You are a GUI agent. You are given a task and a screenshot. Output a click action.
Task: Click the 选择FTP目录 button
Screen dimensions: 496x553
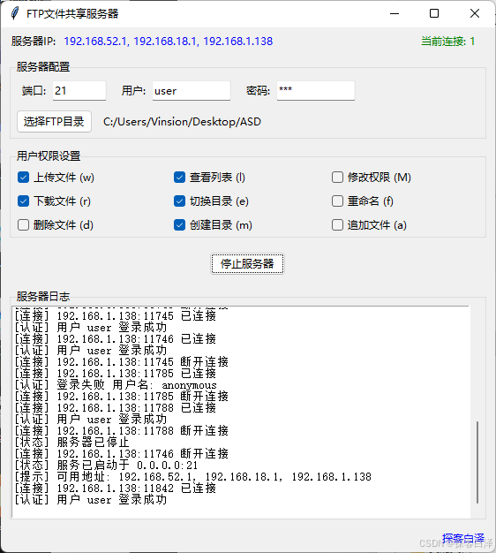pyautogui.click(x=54, y=122)
